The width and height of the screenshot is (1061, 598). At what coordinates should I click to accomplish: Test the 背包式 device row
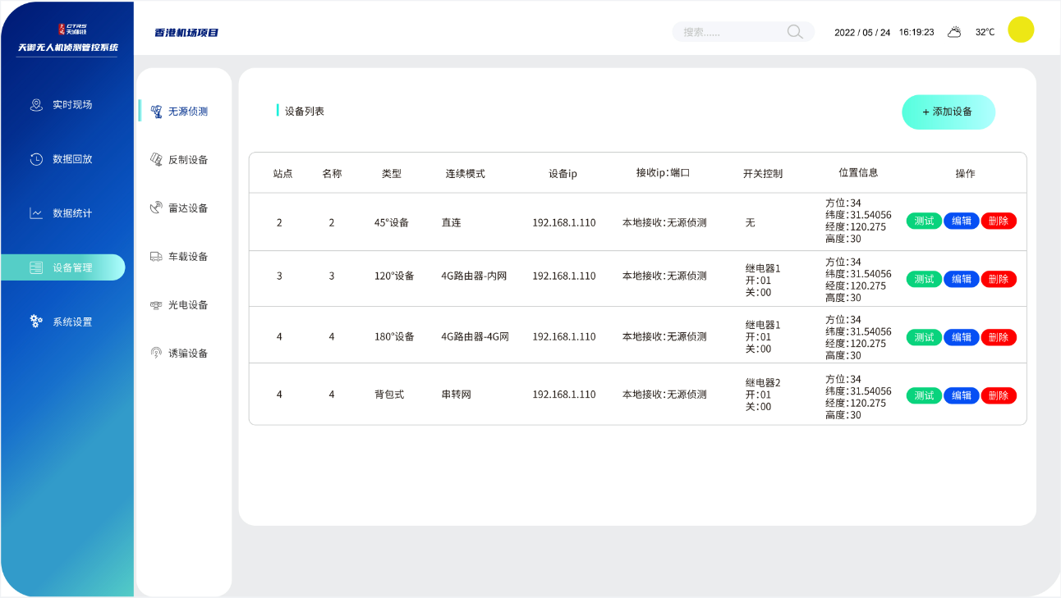924,395
